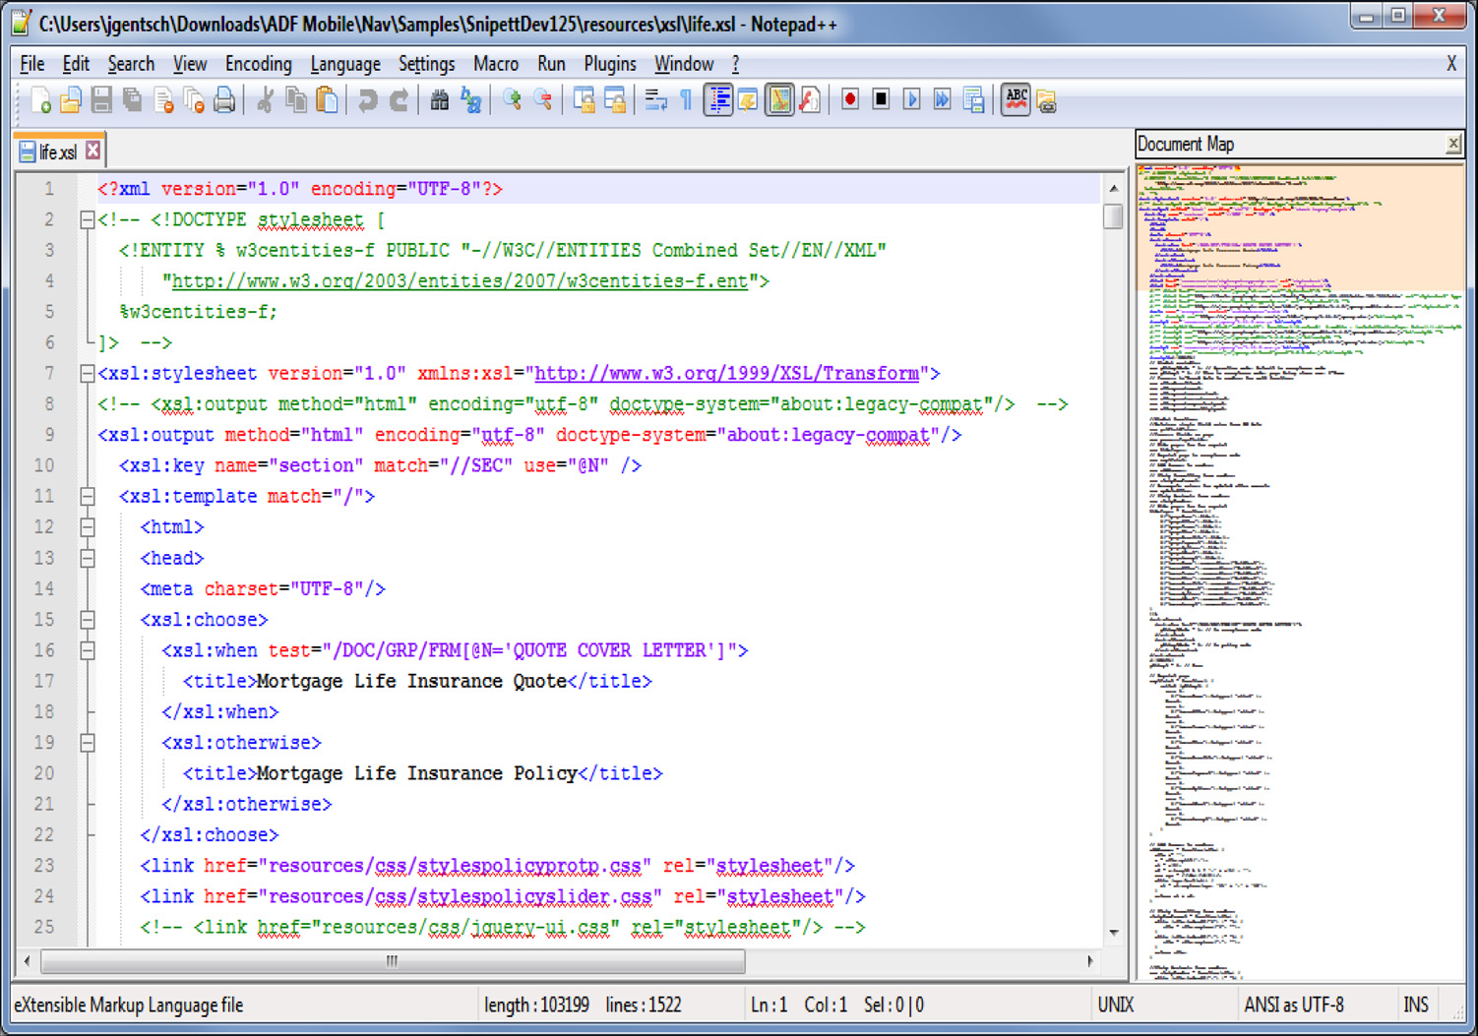This screenshot has height=1036, width=1478.
Task: Collapse the xsl:template fold on line 11
Action: point(87,496)
